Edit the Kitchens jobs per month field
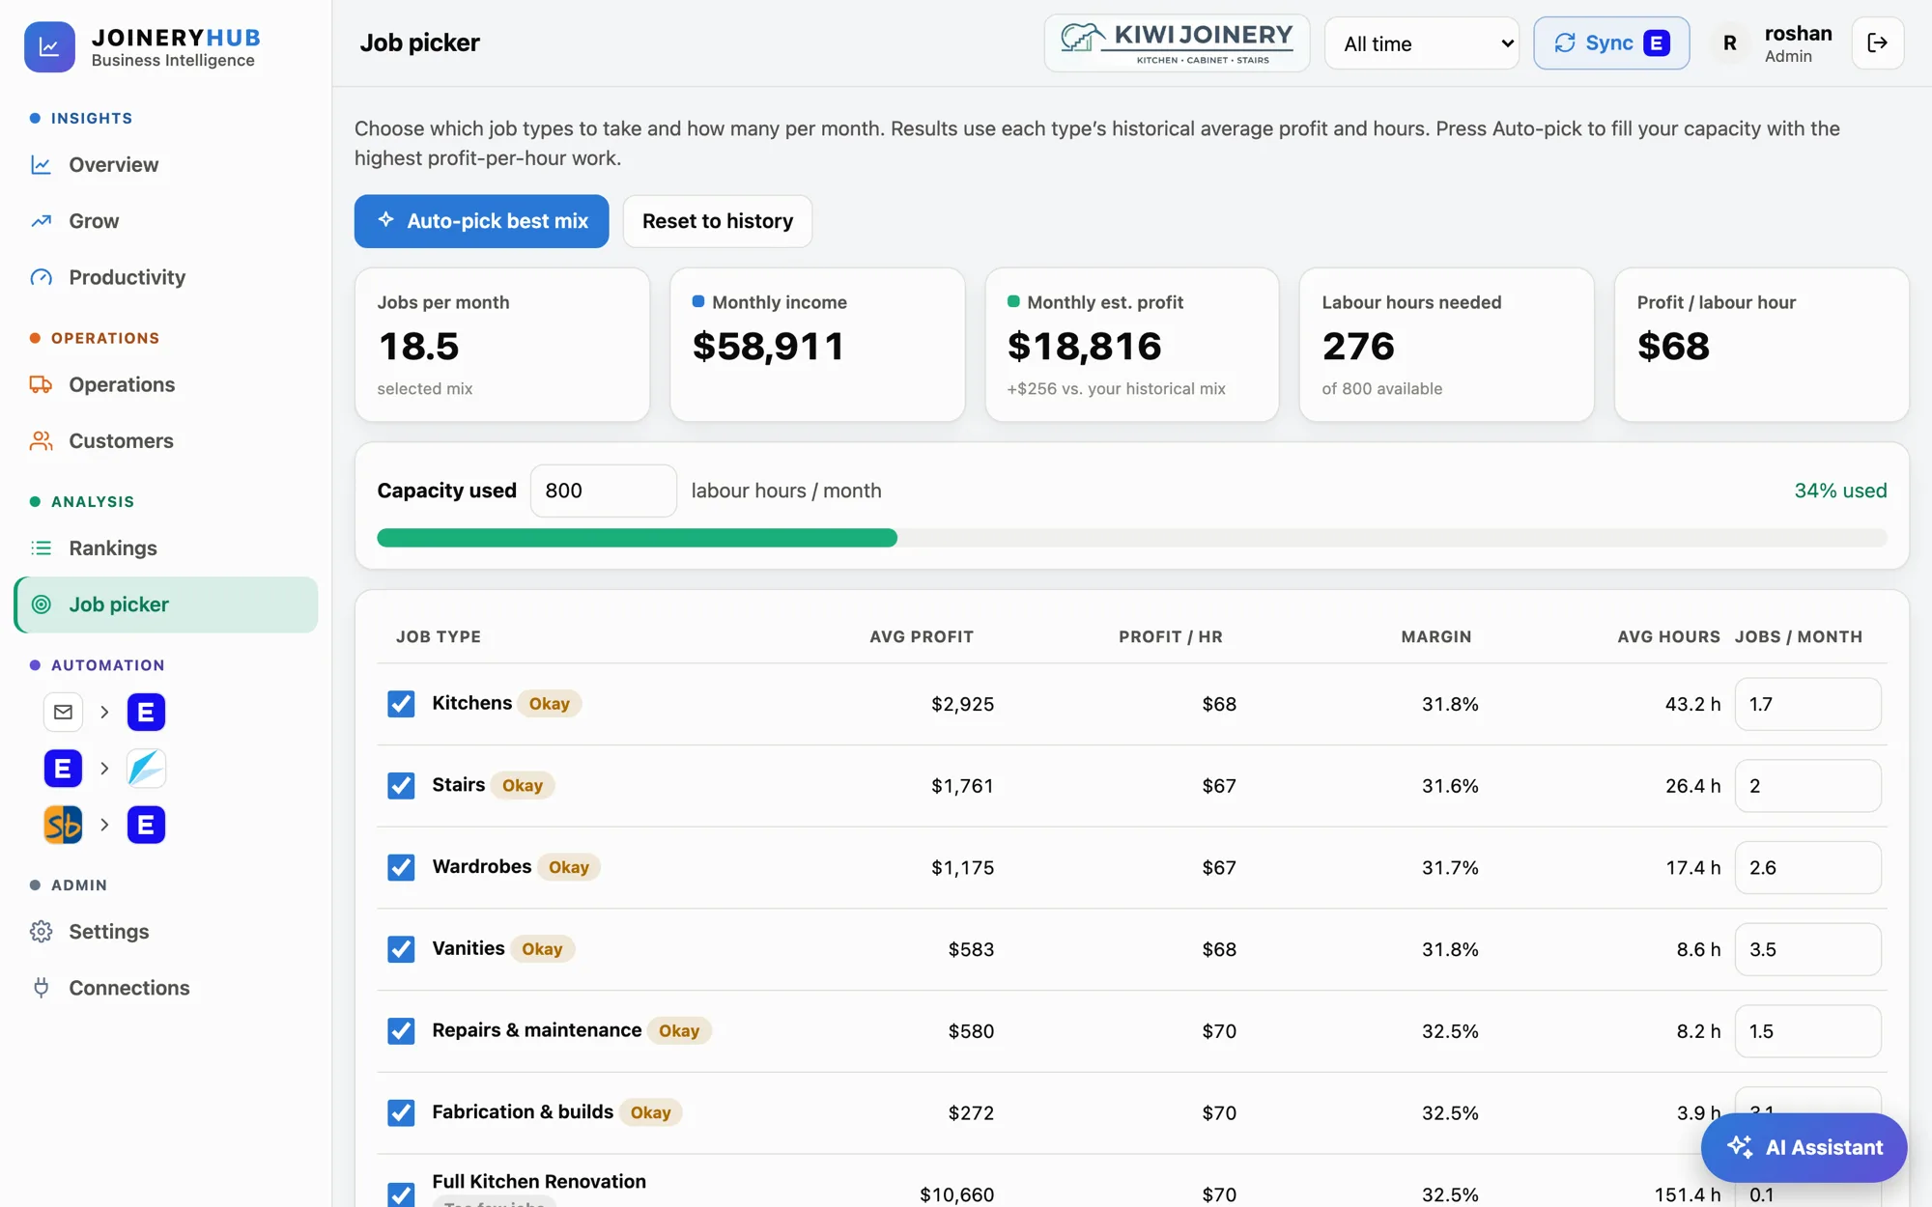The image size is (1932, 1207). pos(1807,704)
